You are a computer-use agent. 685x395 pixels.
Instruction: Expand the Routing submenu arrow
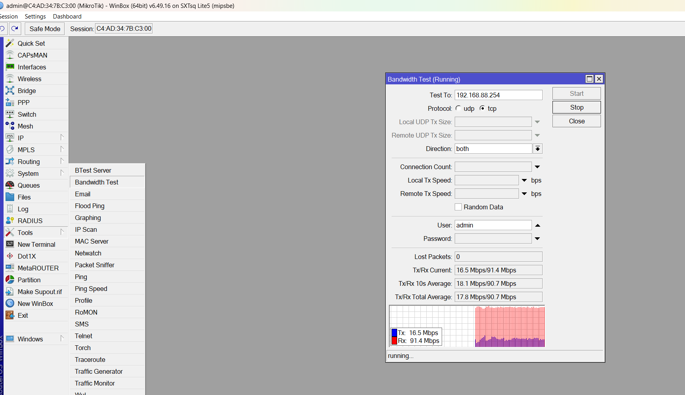62,161
